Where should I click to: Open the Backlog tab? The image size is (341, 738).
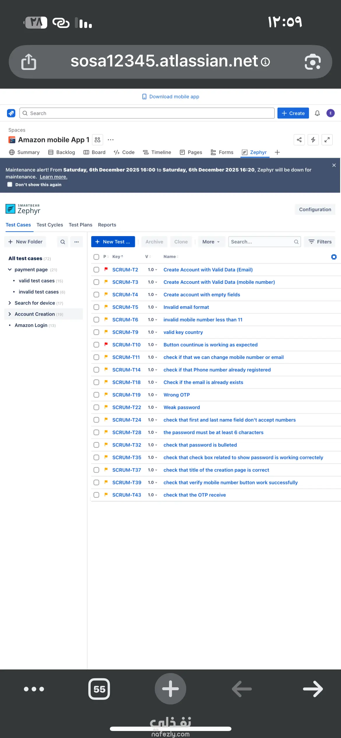pos(61,152)
